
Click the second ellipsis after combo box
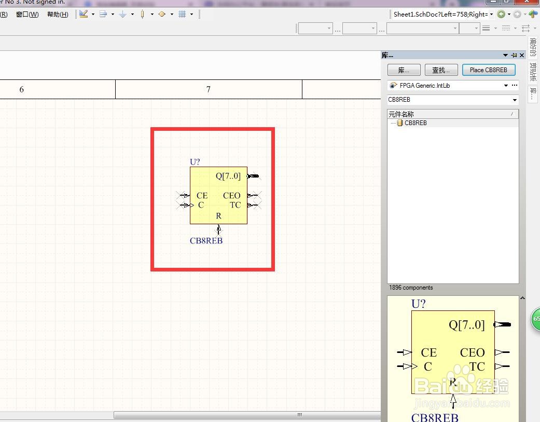click(382, 30)
